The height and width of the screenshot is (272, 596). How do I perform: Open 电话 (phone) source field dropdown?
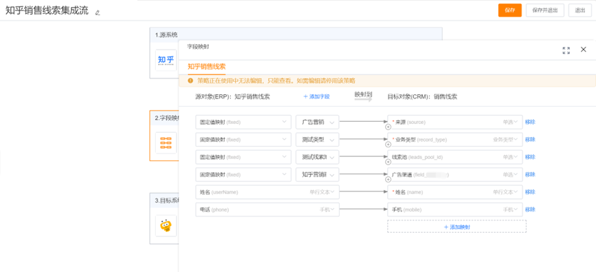pos(267,209)
